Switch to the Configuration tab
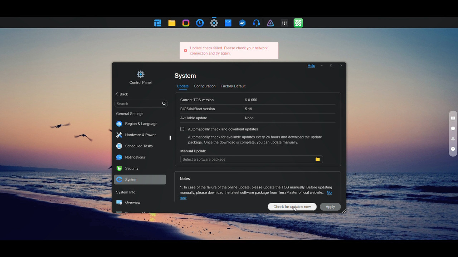 (205, 86)
